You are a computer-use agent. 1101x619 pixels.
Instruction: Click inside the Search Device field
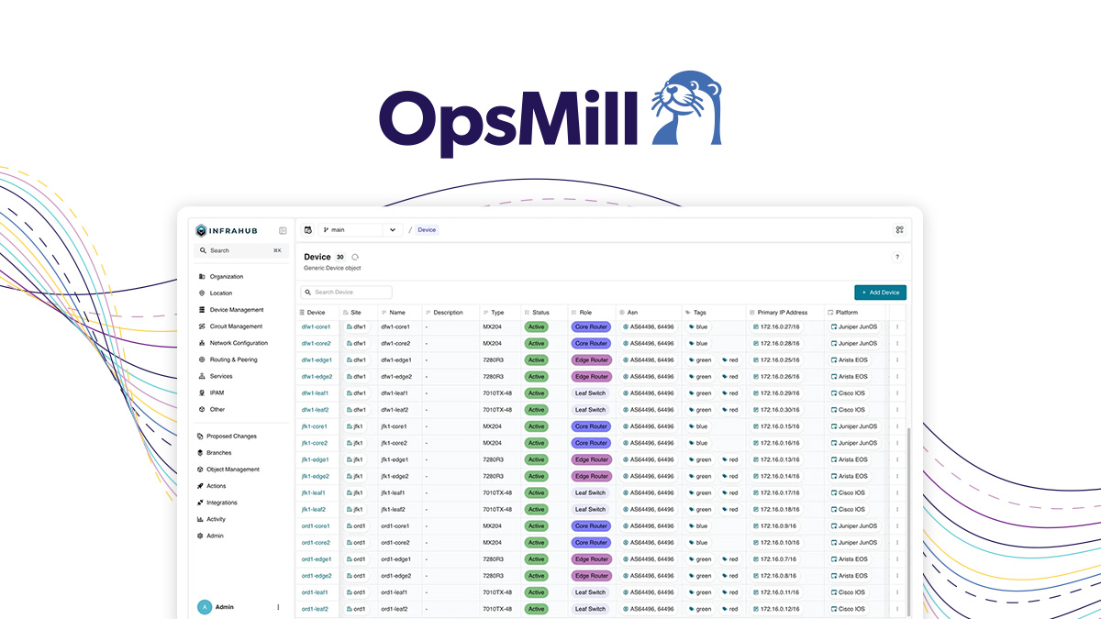coord(347,292)
